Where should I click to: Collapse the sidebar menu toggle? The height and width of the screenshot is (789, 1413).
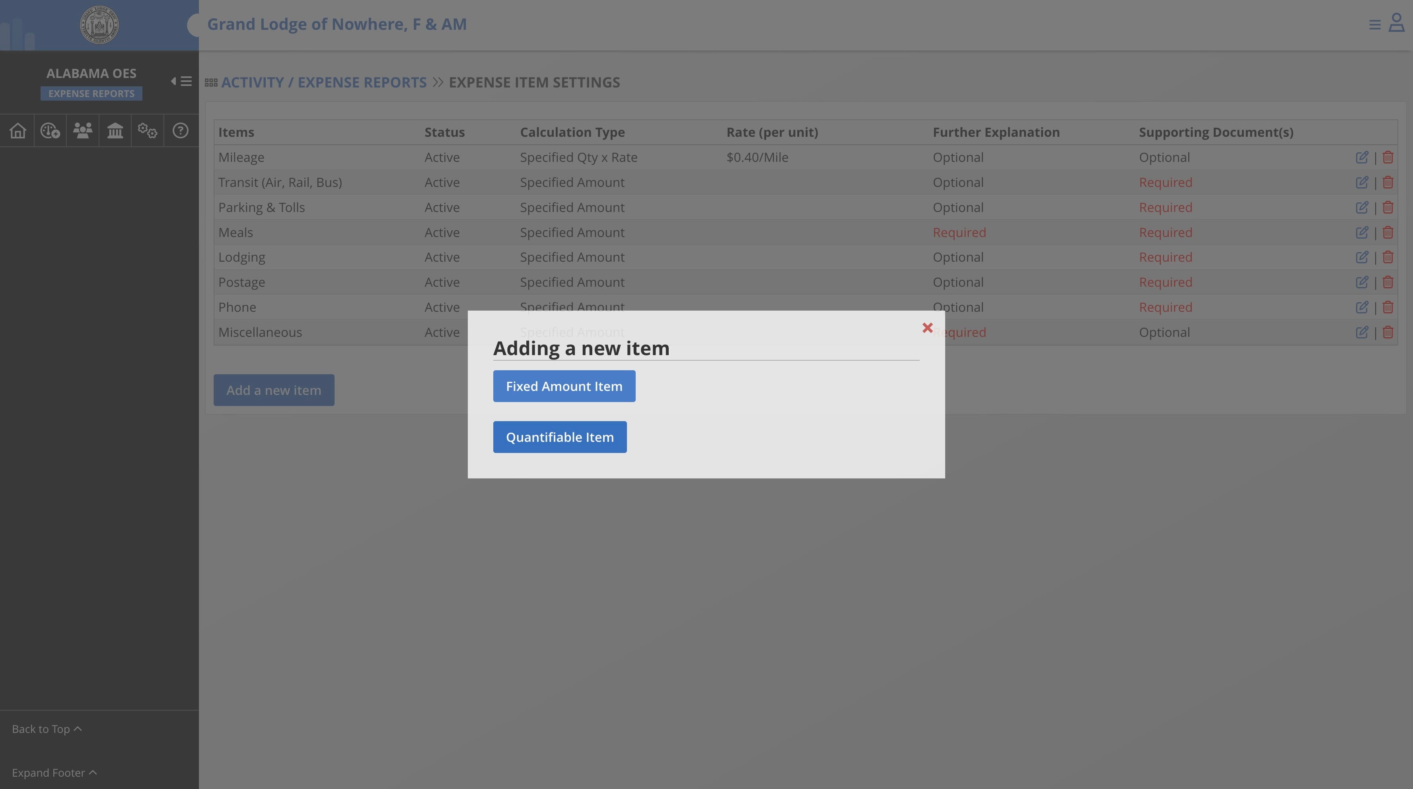[x=181, y=81]
